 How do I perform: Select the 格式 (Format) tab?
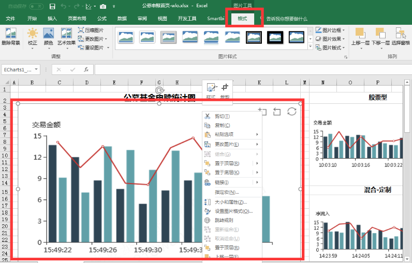click(x=243, y=19)
